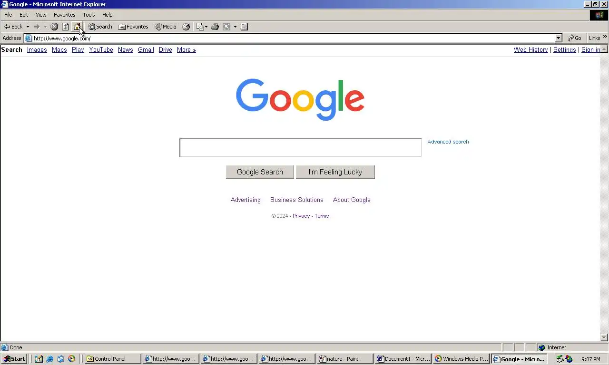
Task: Open the Privacy link in footer
Action: point(301,216)
